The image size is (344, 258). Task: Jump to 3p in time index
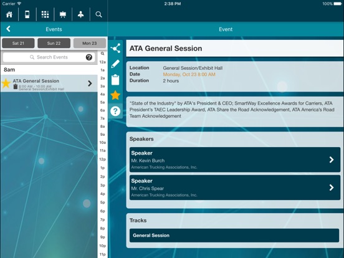102,185
